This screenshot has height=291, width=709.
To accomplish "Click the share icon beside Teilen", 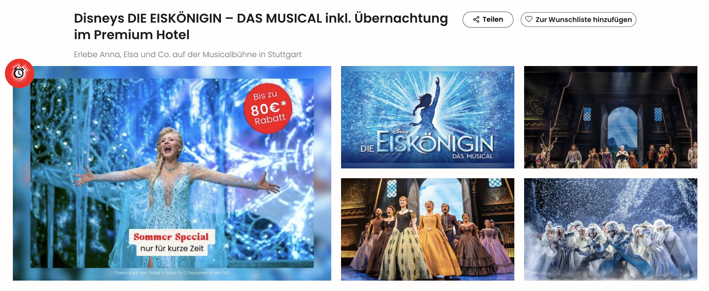I will 476,20.
